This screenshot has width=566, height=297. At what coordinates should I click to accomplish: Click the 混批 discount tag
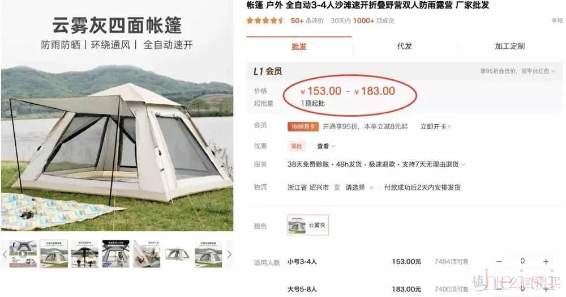(297, 146)
